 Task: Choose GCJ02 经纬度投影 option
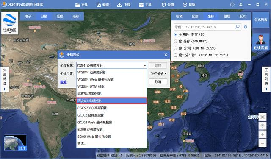tap(111, 115)
